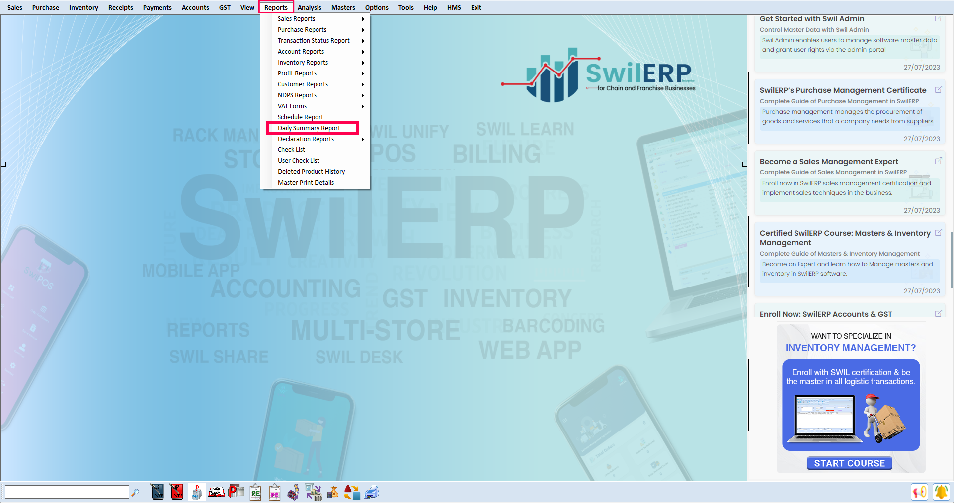The height and width of the screenshot is (503, 954).
Task: Open the notification bell icon
Action: point(941,492)
